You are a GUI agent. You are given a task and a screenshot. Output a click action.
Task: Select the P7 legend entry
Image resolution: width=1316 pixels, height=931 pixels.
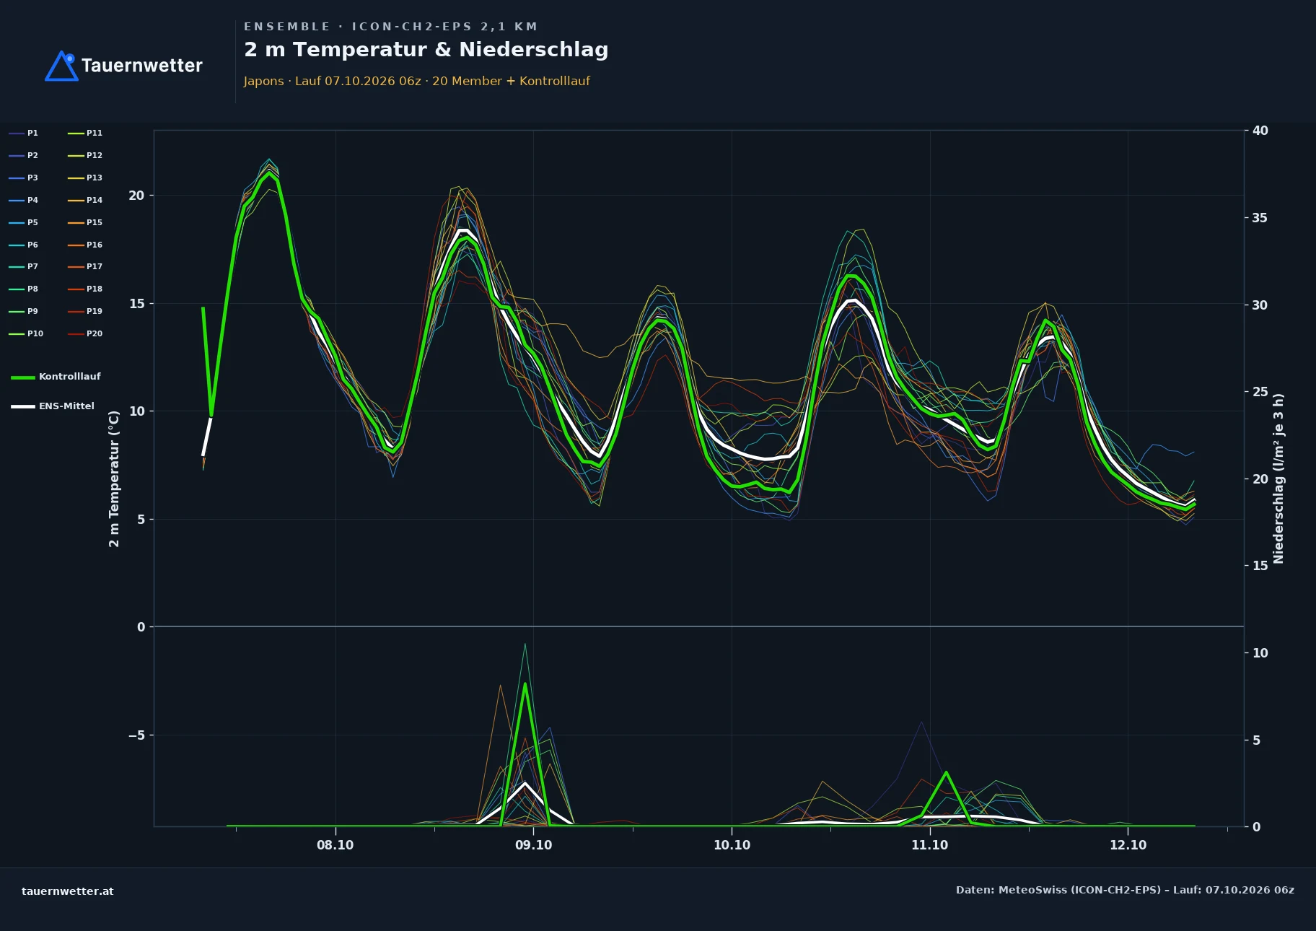point(24,267)
